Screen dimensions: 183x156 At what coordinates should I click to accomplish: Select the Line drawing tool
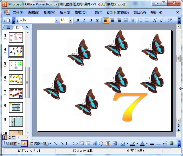coord(55,143)
